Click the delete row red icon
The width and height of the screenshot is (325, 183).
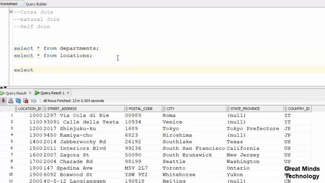(x=26, y=101)
